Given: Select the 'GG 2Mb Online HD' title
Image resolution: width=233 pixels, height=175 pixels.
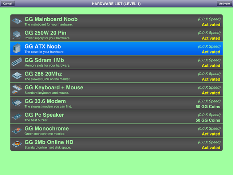Looking at the screenshot, I should click(49, 143).
